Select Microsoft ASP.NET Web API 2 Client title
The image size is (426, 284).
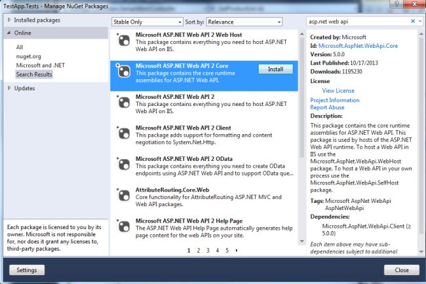184,128
